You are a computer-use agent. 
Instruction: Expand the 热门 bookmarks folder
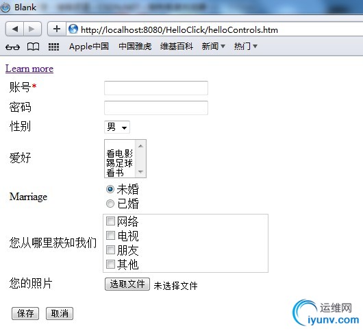click(245, 47)
